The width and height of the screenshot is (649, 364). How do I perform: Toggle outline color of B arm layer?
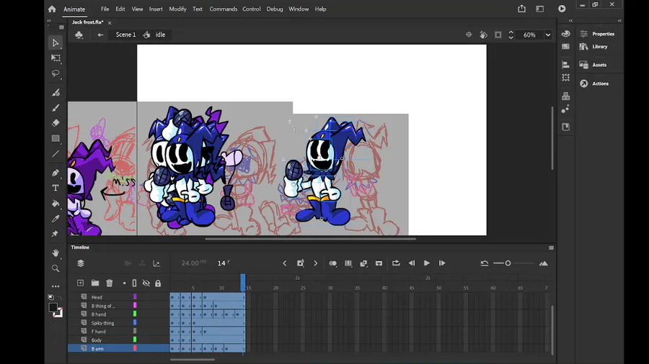coord(135,348)
